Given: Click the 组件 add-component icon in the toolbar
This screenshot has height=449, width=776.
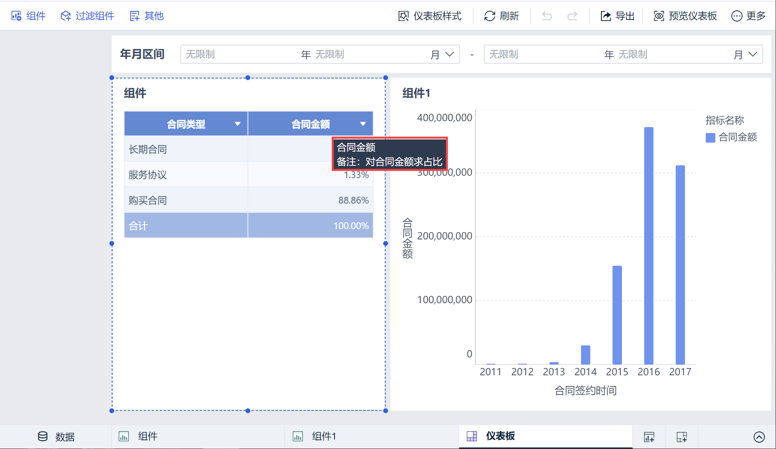Looking at the screenshot, I should [x=16, y=16].
